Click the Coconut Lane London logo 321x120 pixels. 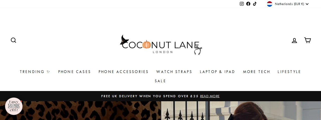pos(161,45)
